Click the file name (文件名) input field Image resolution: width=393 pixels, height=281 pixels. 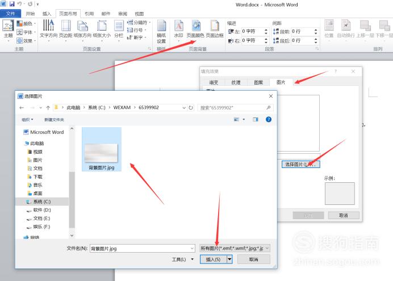pyautogui.click(x=142, y=249)
